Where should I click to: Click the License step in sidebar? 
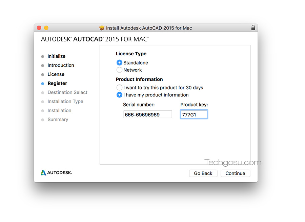point(56,74)
